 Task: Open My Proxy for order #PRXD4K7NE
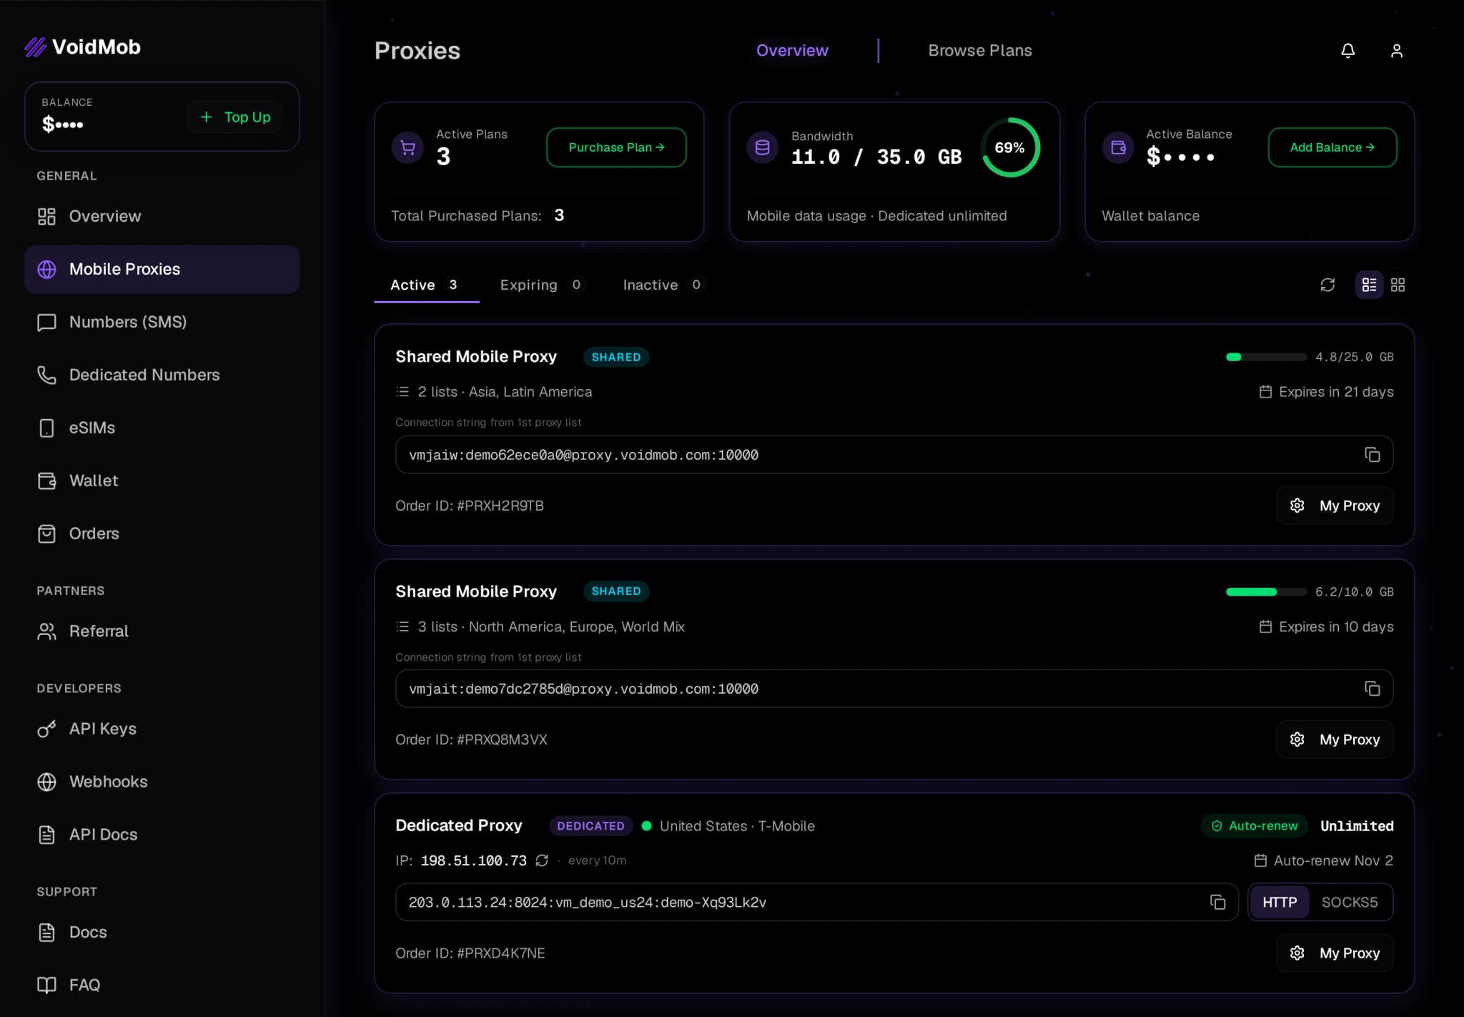tap(1335, 953)
